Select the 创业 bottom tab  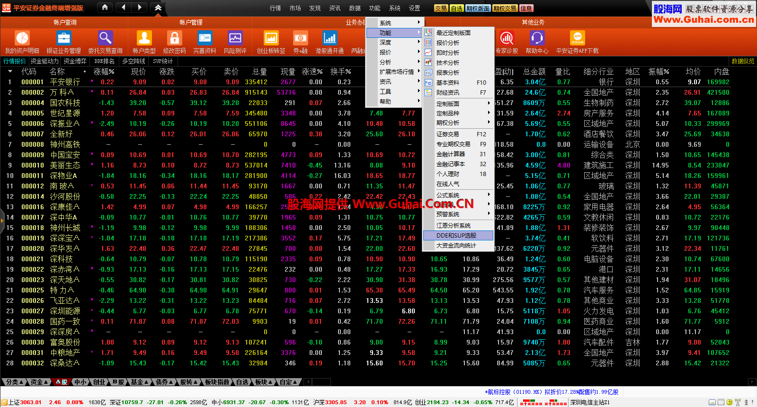coord(99,382)
